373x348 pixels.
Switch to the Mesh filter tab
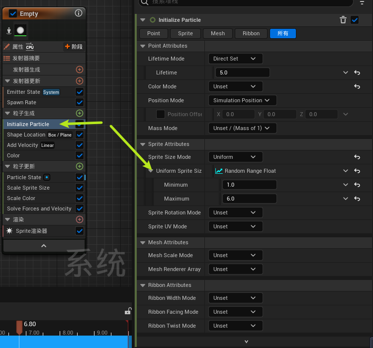(x=218, y=33)
